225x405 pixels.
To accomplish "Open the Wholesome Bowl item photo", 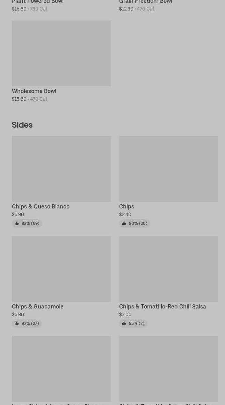I will tap(61, 53).
